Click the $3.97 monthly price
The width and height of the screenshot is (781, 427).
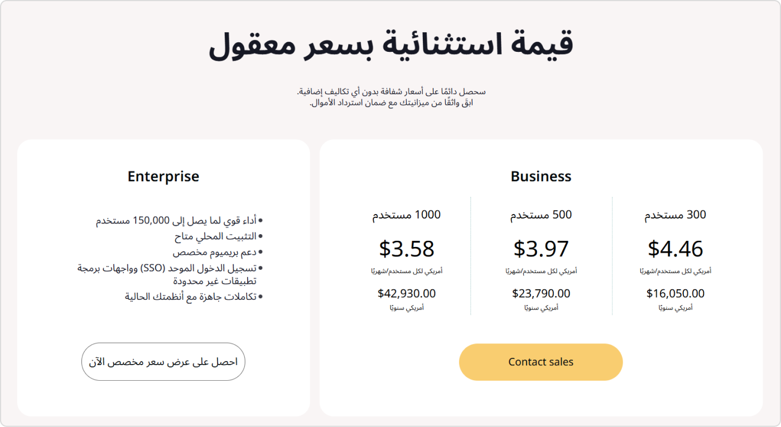[x=541, y=248]
